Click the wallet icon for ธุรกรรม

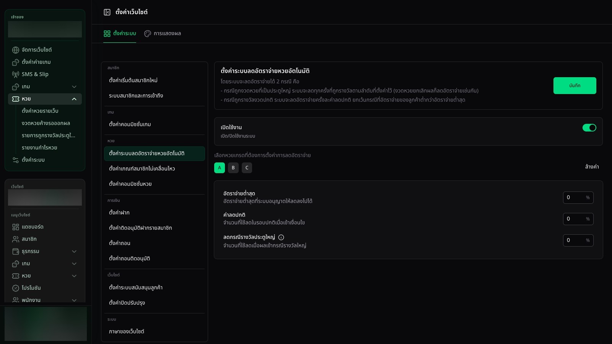16,252
